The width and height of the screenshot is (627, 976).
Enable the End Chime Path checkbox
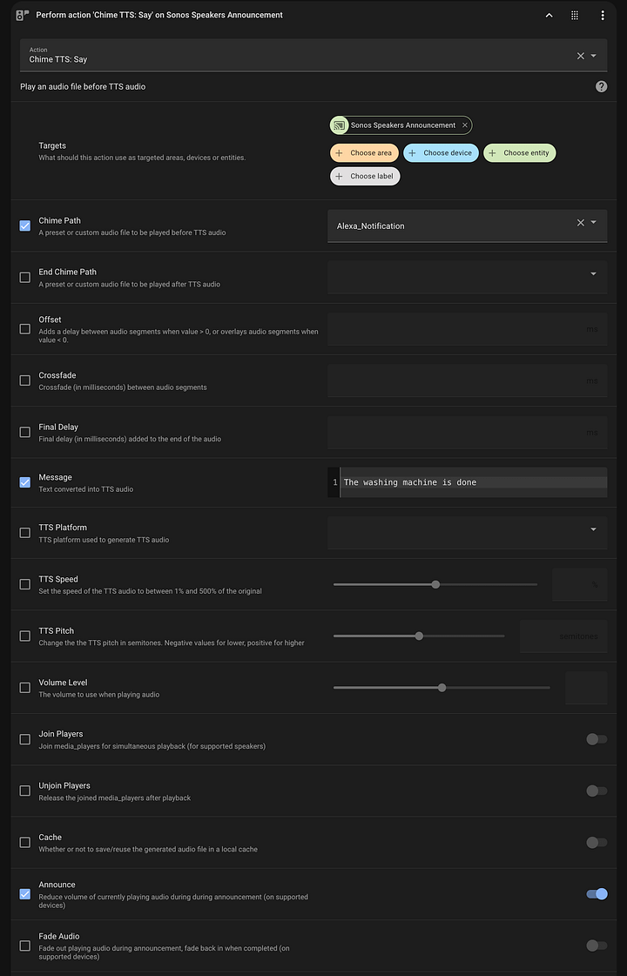pos(25,278)
